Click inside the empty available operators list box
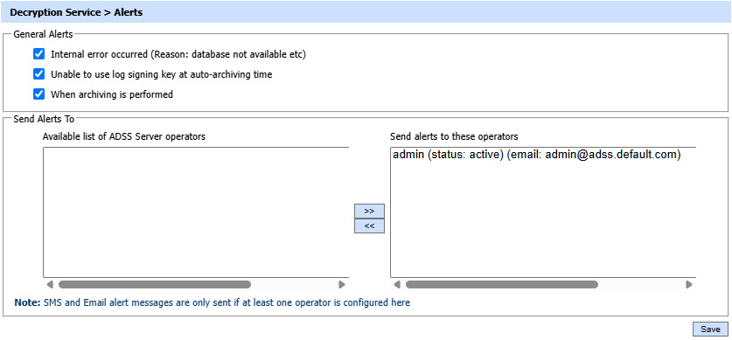The height and width of the screenshot is (340, 732). [x=196, y=212]
